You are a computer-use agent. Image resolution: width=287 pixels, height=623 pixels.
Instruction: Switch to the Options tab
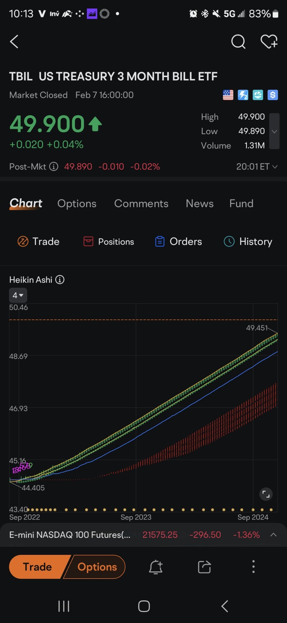[x=77, y=204]
